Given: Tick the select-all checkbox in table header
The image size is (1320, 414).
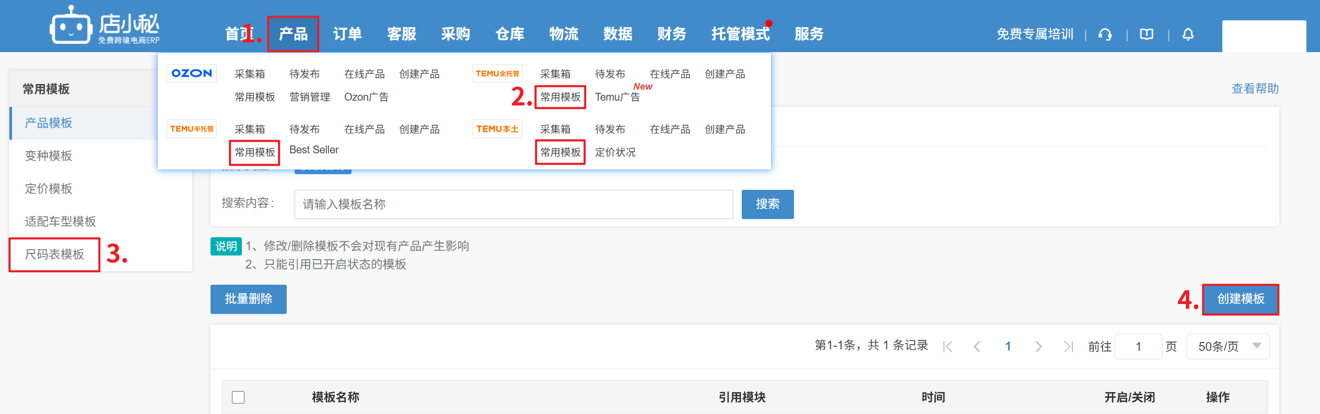Looking at the screenshot, I should pos(238,397).
